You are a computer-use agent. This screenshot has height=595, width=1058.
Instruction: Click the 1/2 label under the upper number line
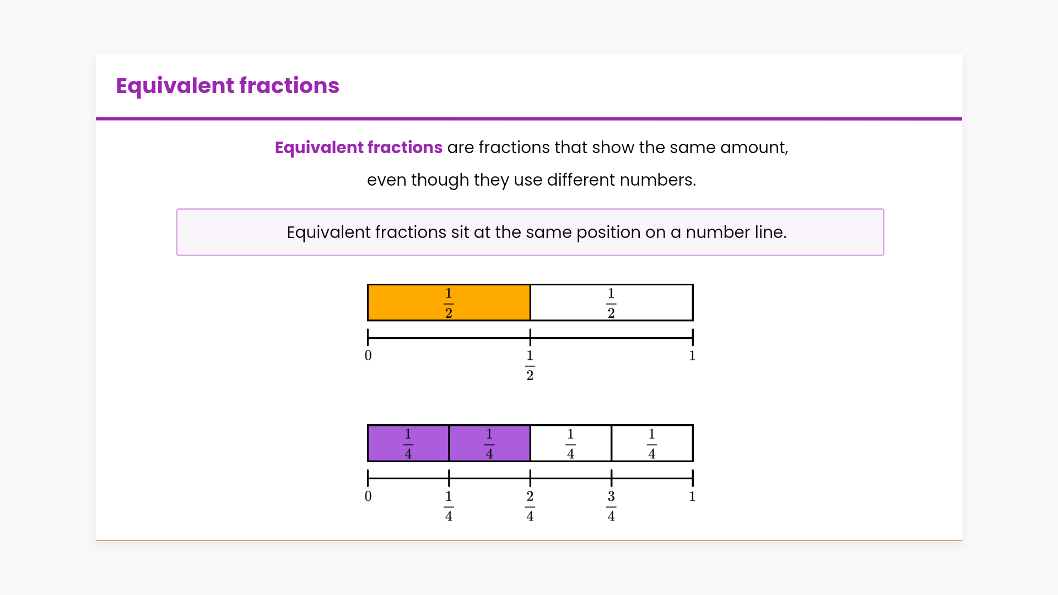pyautogui.click(x=530, y=365)
